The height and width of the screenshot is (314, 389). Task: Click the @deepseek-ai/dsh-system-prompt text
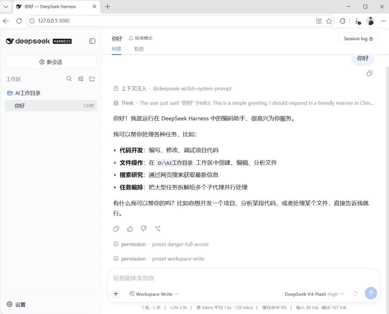(192, 89)
